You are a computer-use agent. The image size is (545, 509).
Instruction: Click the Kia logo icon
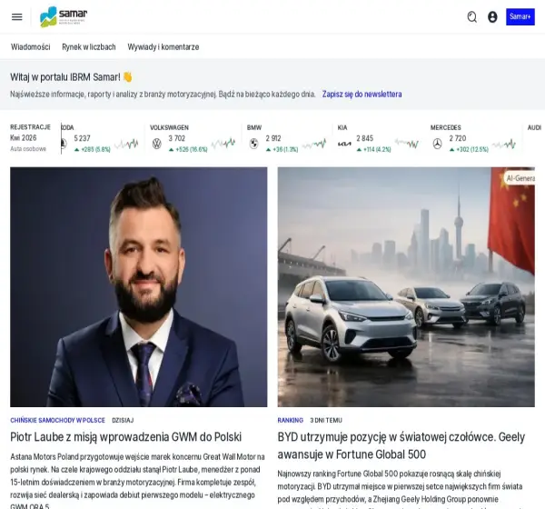[344, 144]
